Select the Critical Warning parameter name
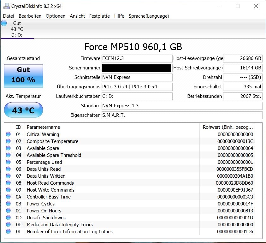The image size is (266, 243). [x=43, y=134]
